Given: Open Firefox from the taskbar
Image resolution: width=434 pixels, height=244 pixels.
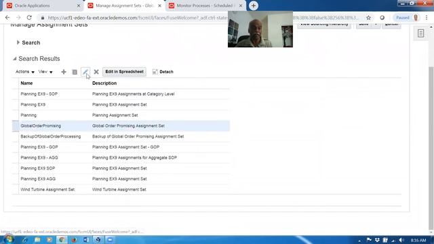Looking at the screenshot, I should coord(74,240).
